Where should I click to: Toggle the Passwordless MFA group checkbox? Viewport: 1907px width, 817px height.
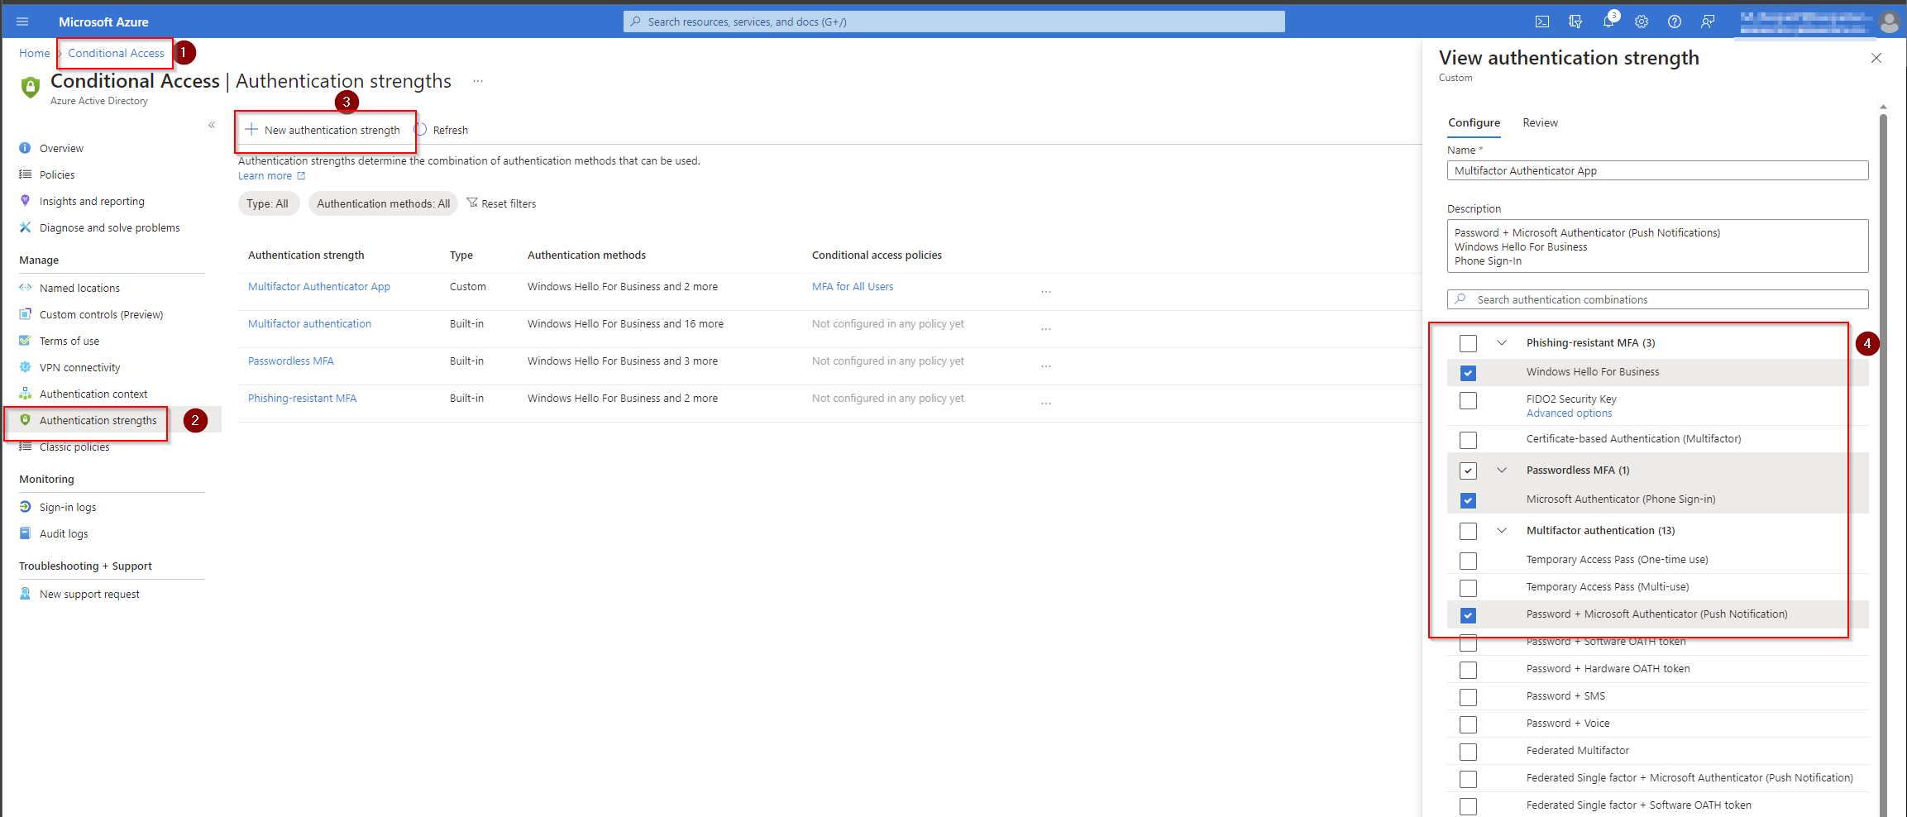point(1468,471)
